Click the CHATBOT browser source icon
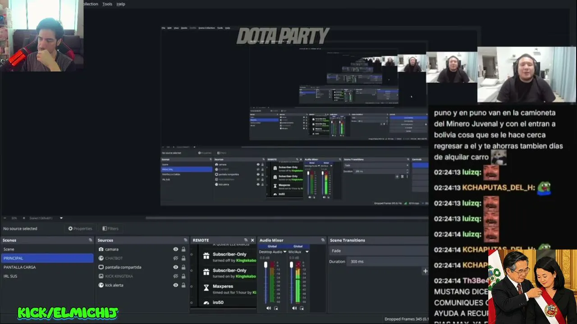The height and width of the screenshot is (324, 577). click(101, 258)
